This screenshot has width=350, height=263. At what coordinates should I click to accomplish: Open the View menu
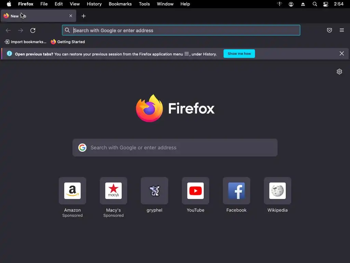[75, 4]
